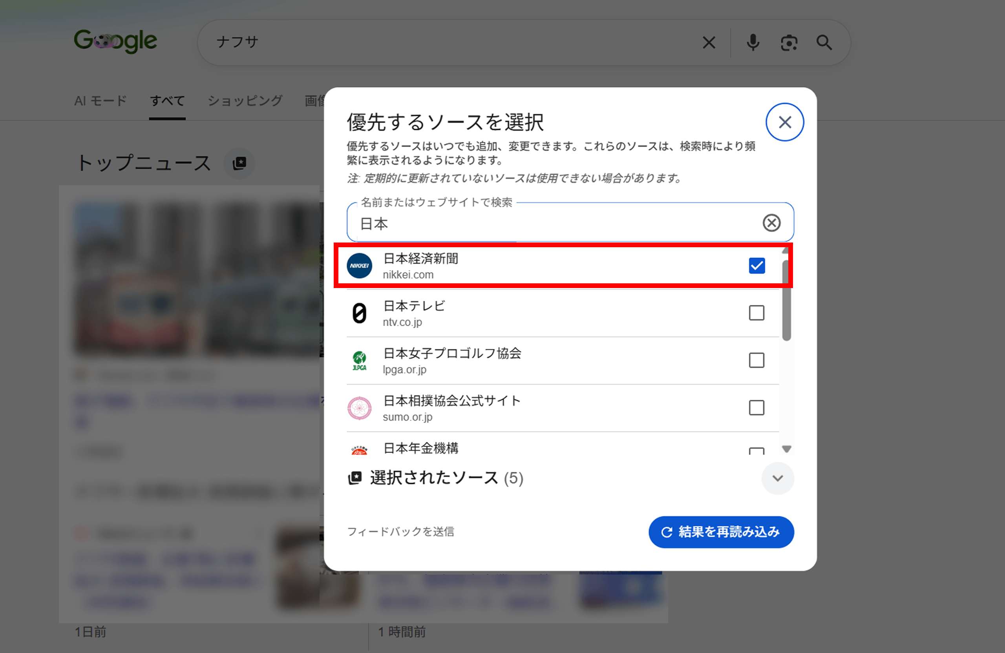
Task: Click the 日本女子プロゴルフ協会 source name
Action: point(452,353)
